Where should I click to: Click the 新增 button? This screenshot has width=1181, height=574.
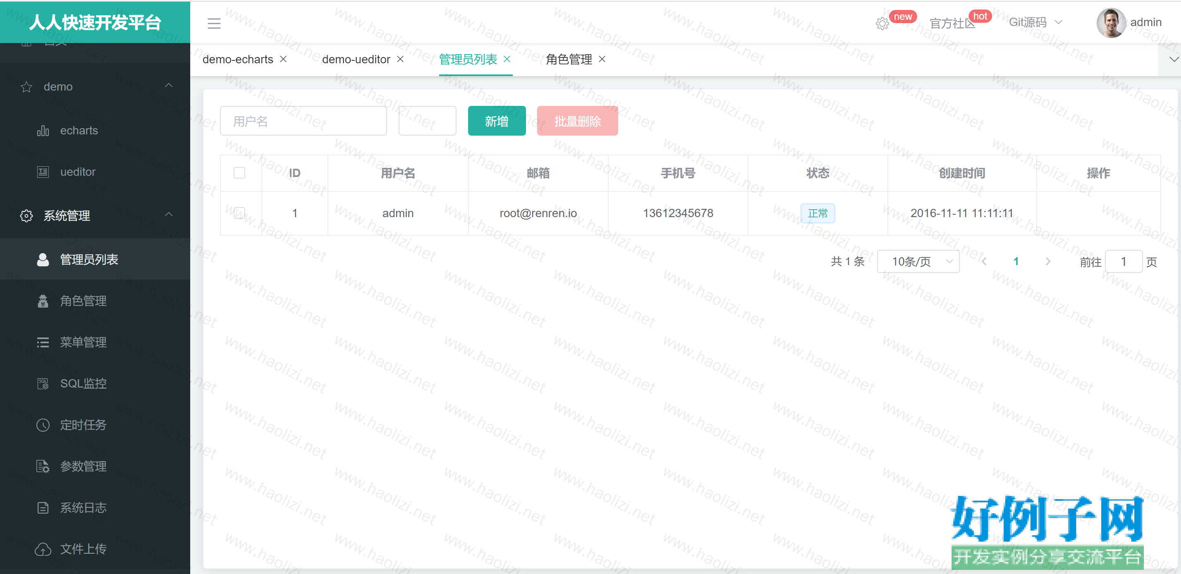(497, 121)
